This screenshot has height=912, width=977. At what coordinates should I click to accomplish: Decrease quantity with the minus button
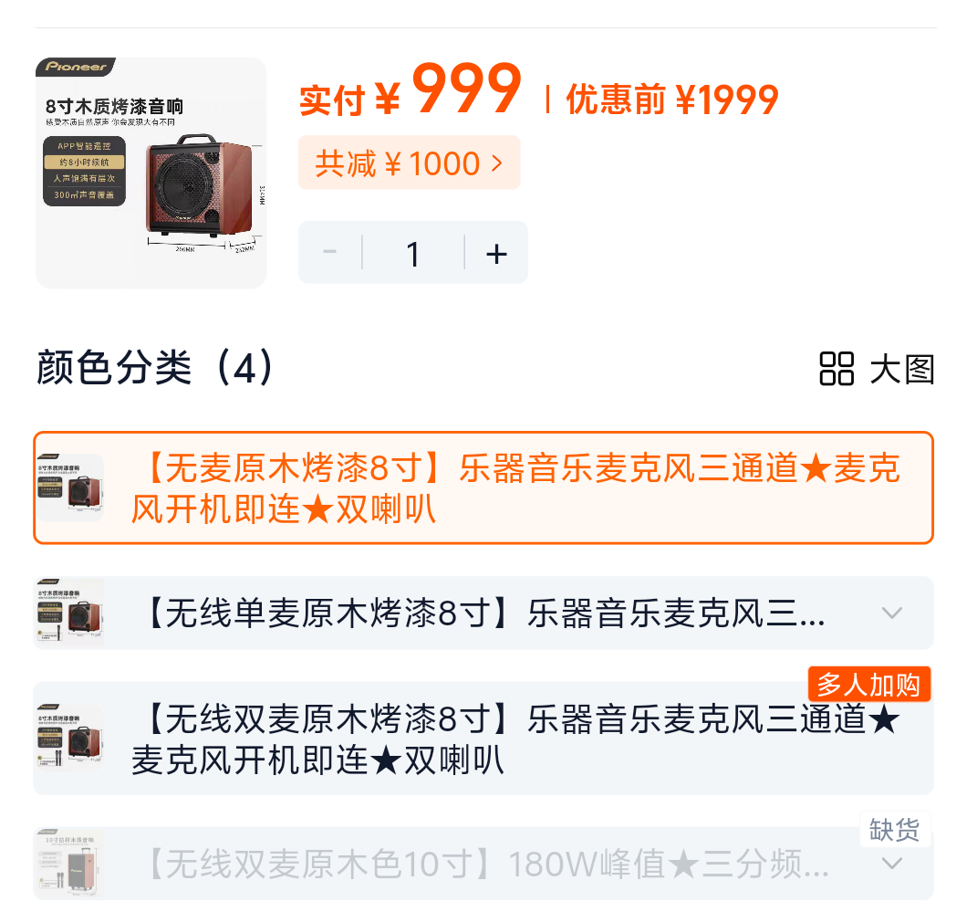coord(330,252)
